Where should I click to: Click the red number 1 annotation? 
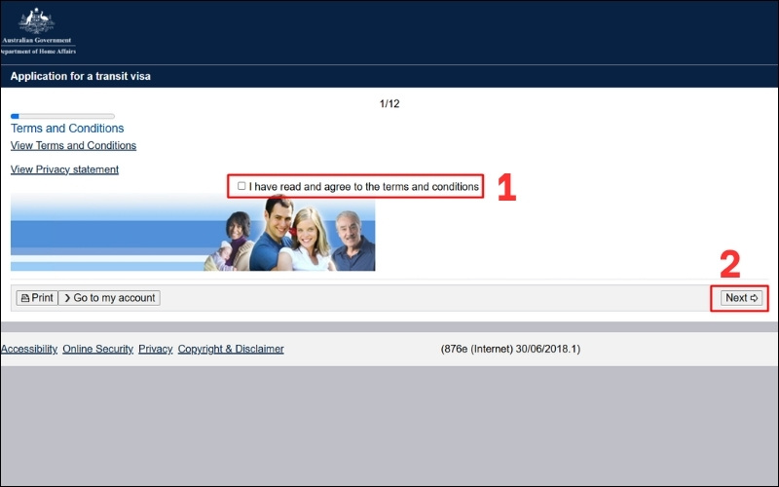tap(505, 188)
